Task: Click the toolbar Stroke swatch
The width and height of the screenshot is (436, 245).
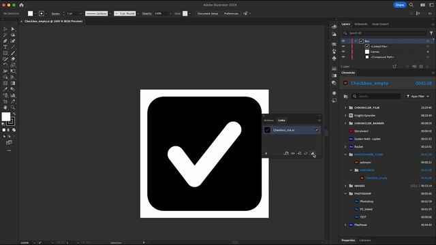Action: [x=11, y=122]
